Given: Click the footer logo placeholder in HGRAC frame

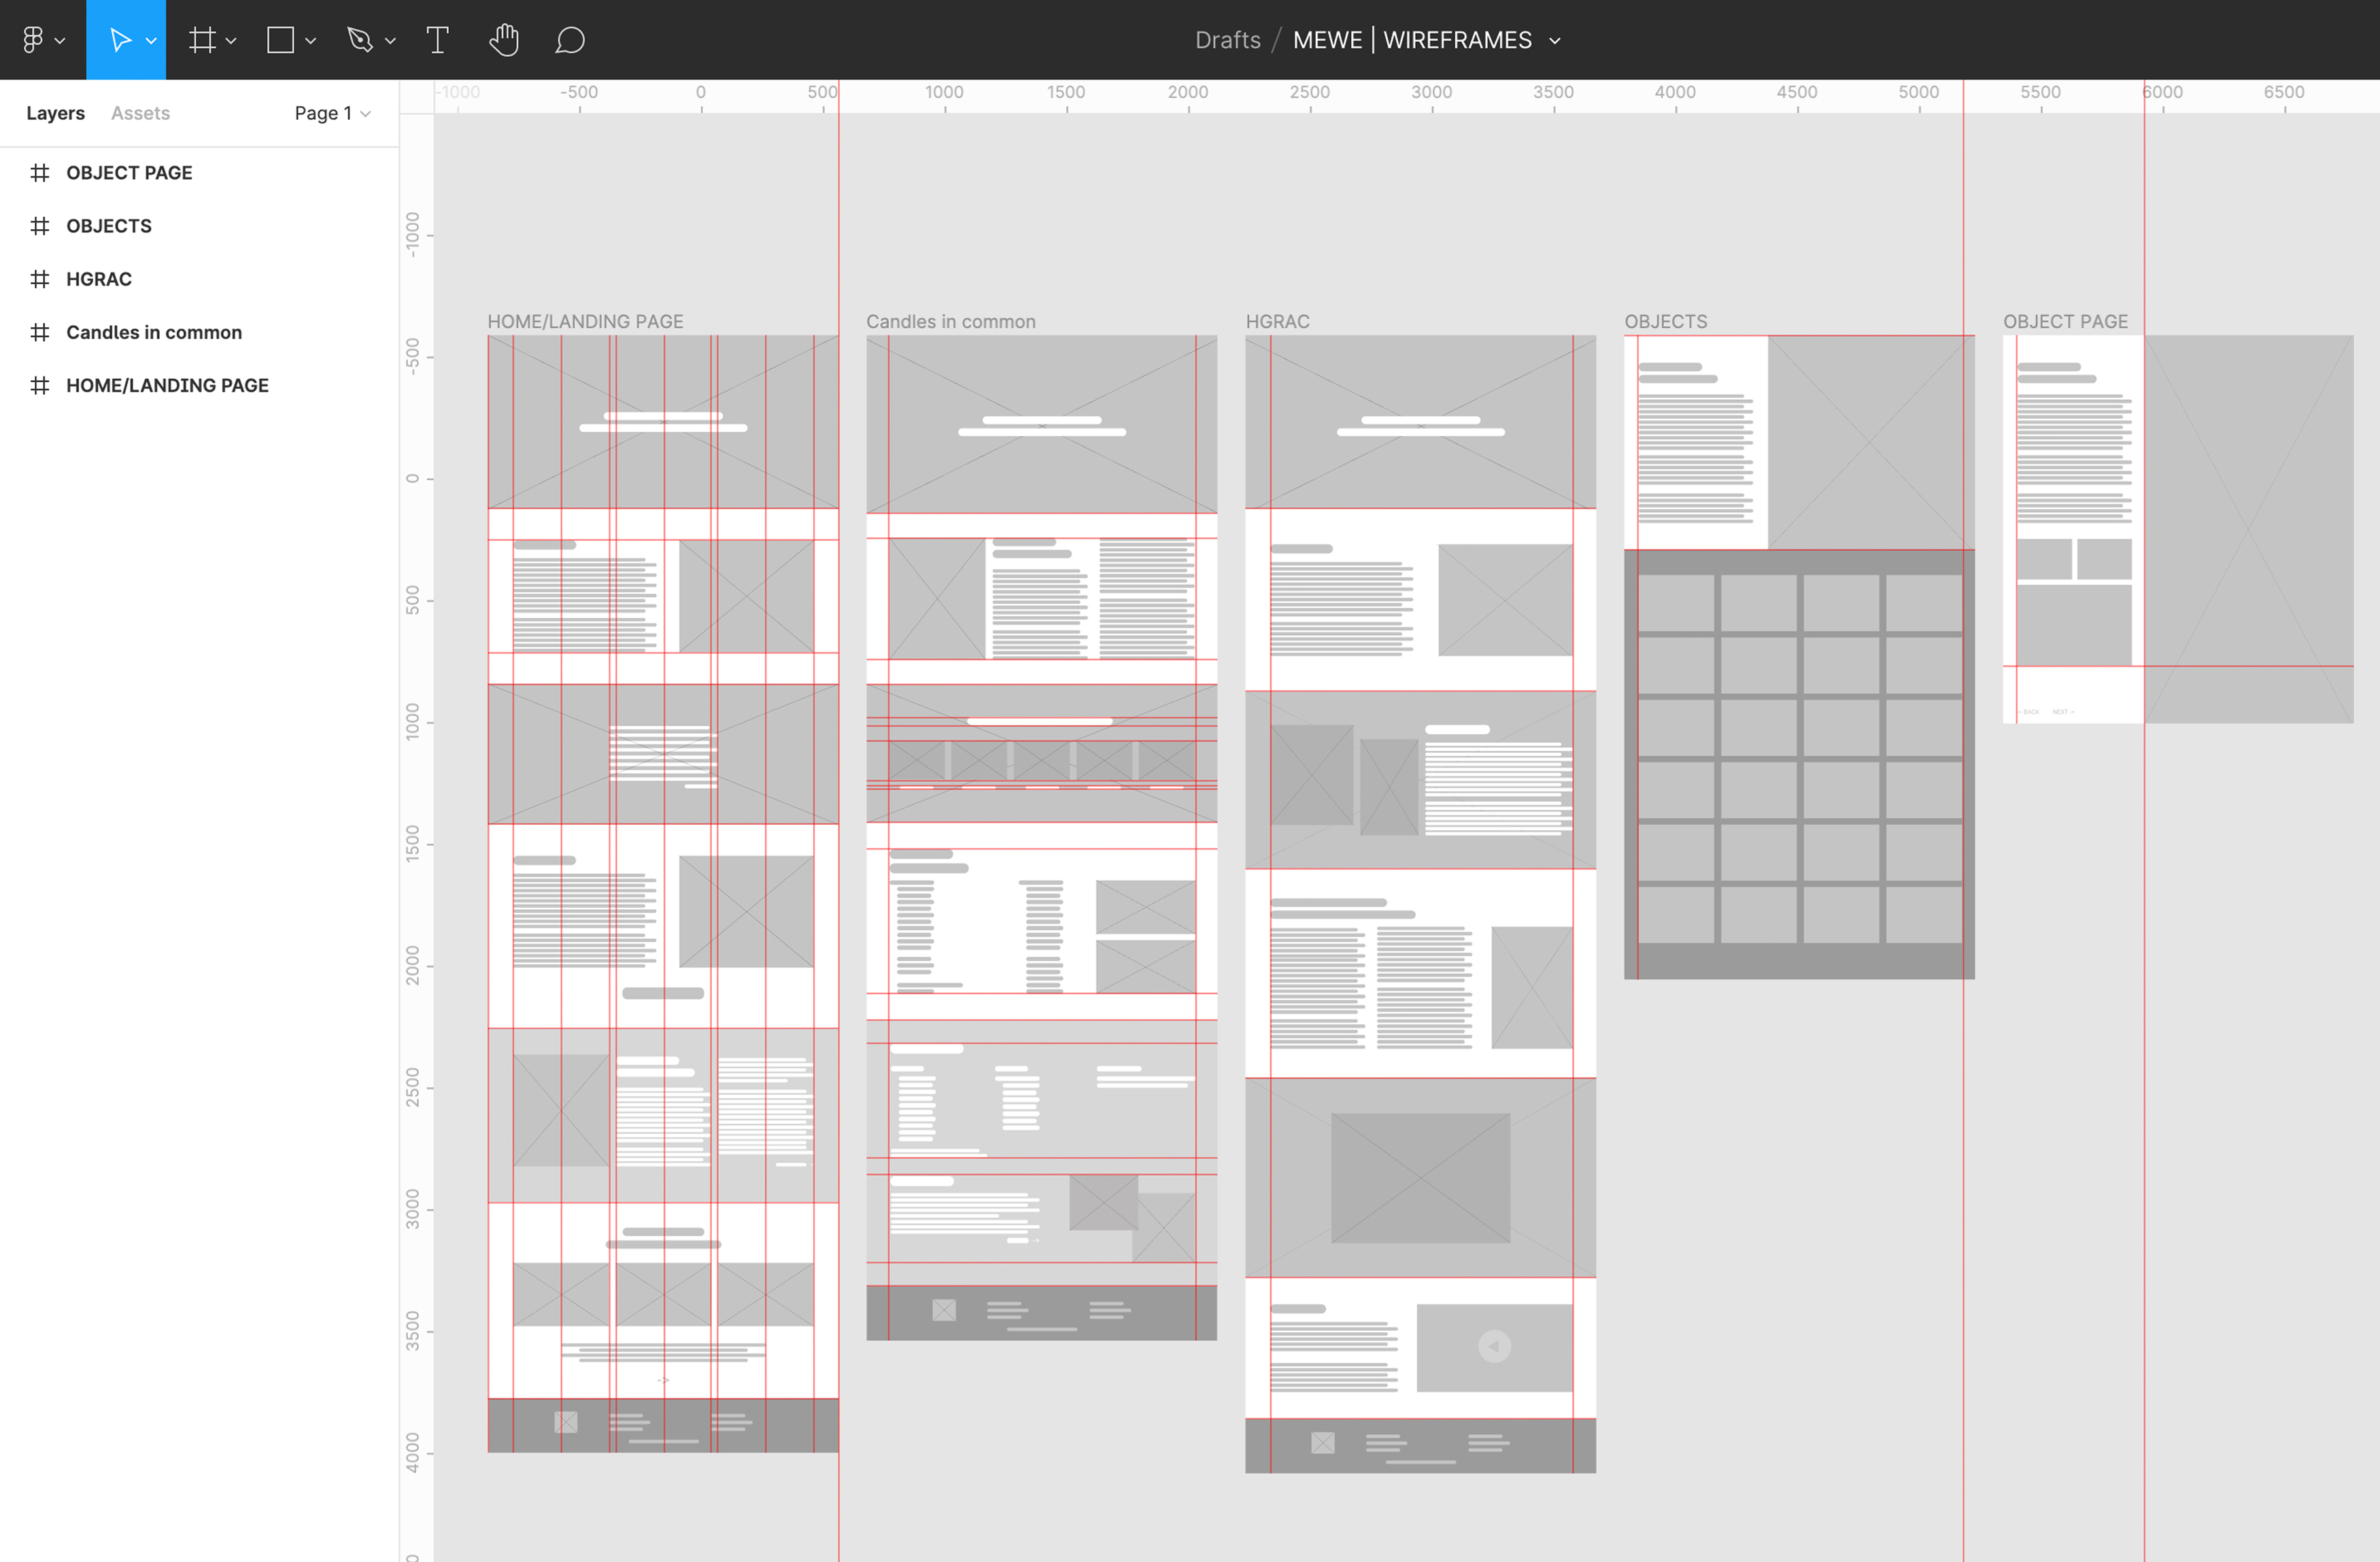Looking at the screenshot, I should [1323, 1442].
